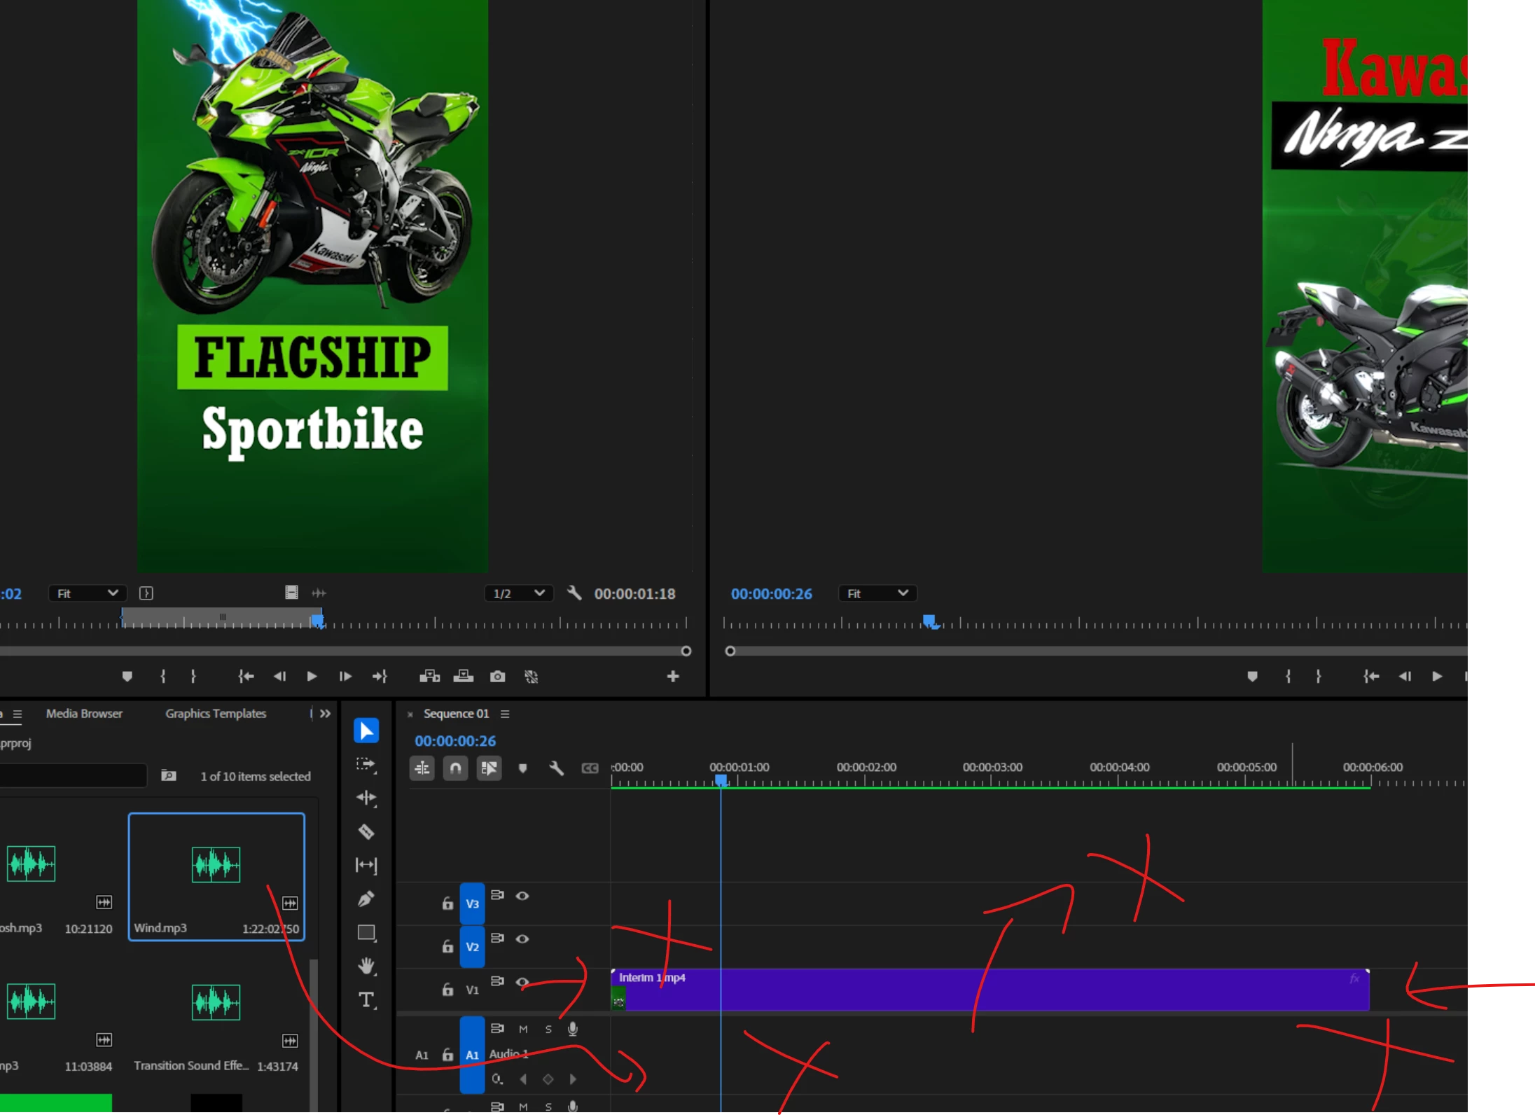Select the Pen tool
The width and height of the screenshot is (1535, 1115).
click(366, 899)
